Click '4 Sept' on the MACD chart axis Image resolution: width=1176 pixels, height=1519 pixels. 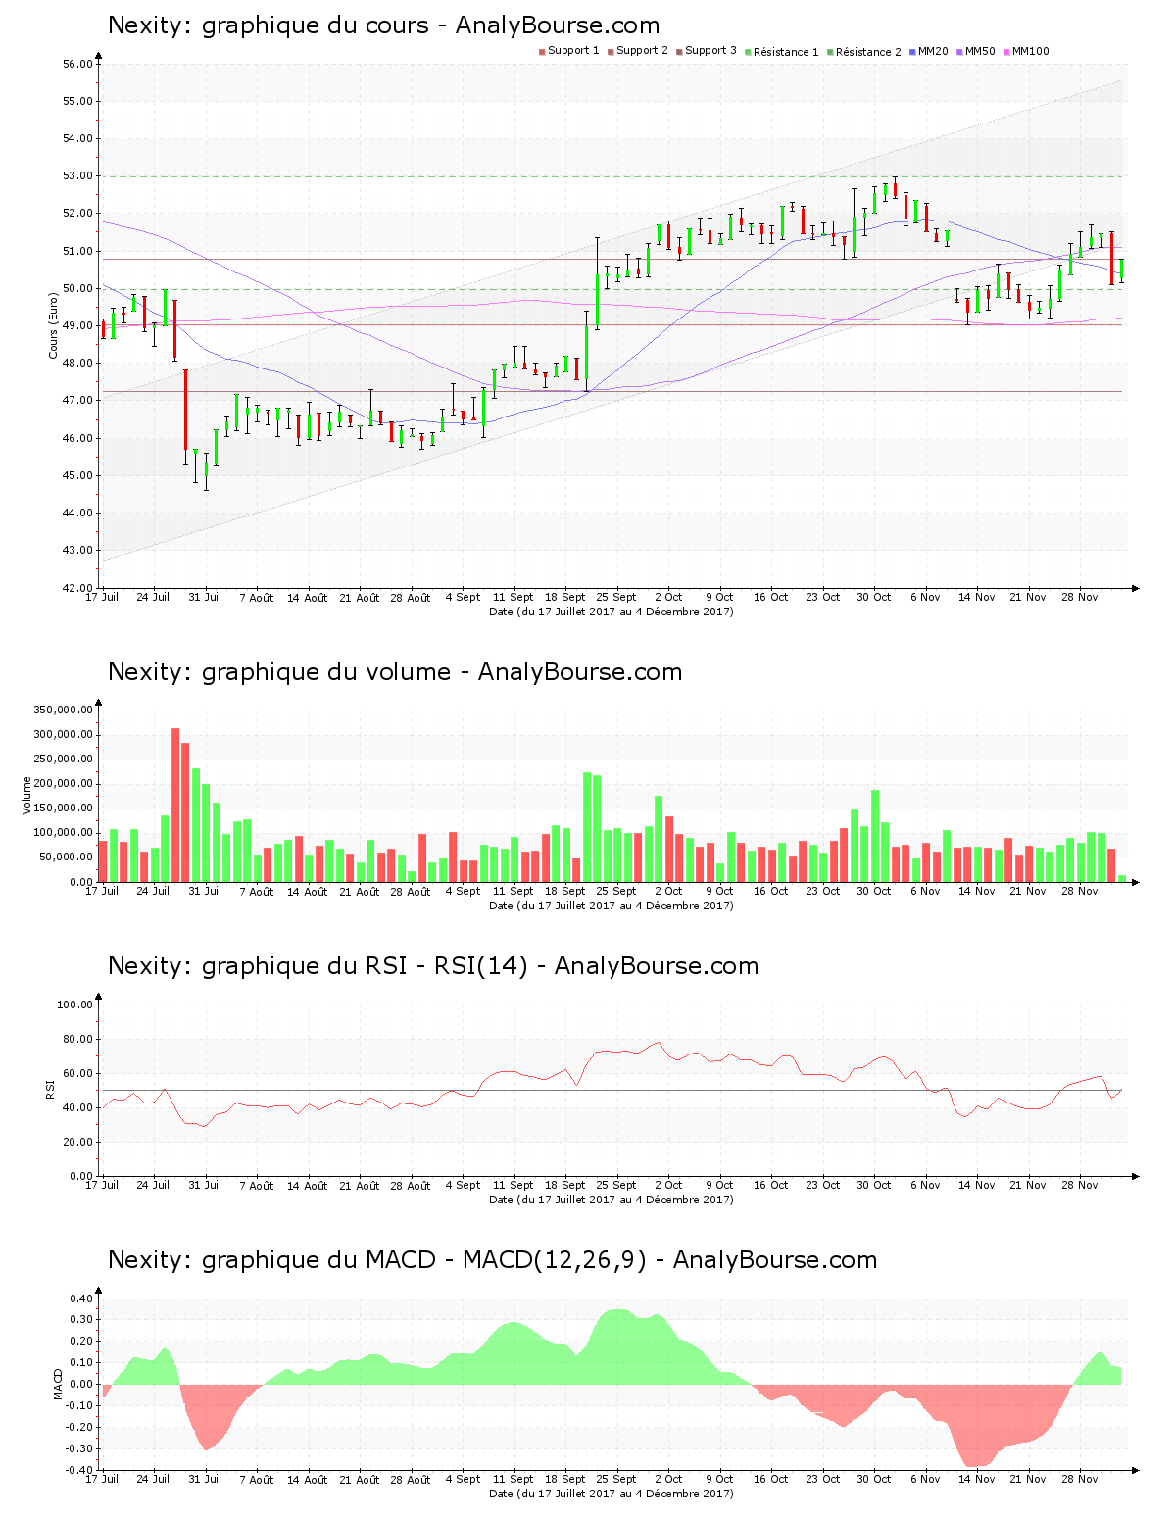463,1479
